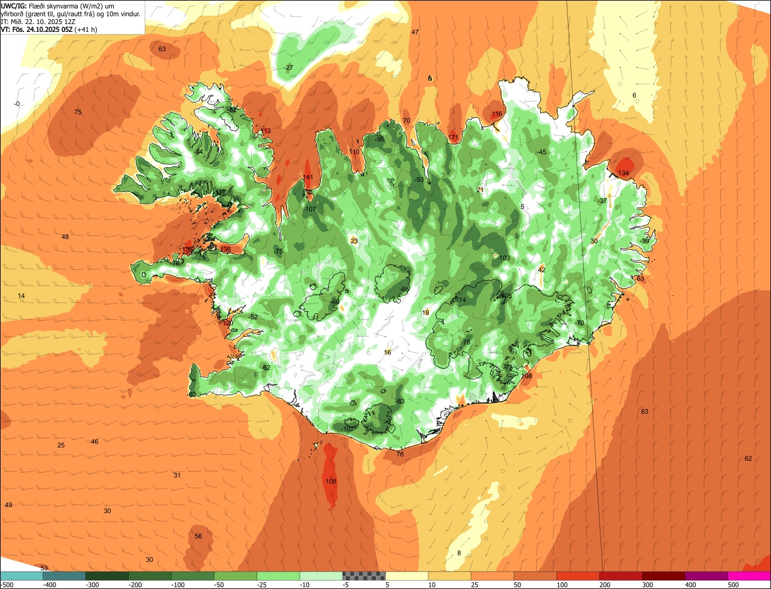
Task: Click the value -68 on the central glacier
Action: coord(404,290)
